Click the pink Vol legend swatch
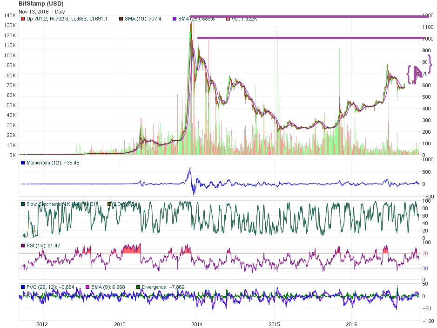The image size is (437, 328). [228, 19]
